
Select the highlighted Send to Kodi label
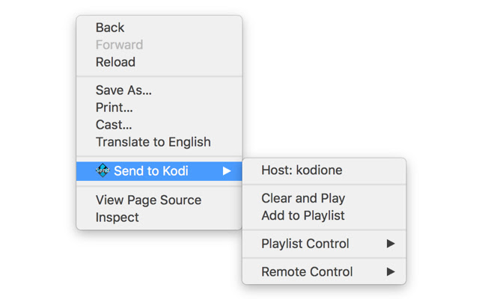150,171
